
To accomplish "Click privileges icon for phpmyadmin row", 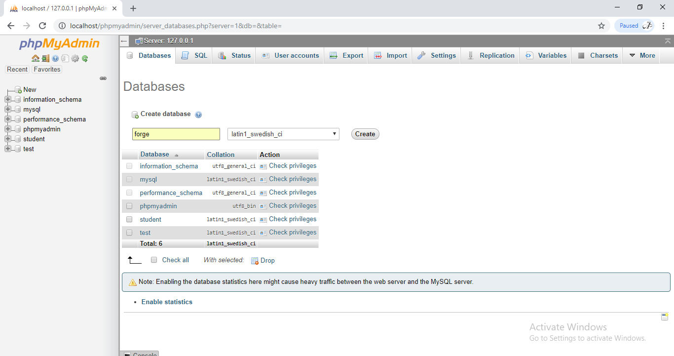I will point(263,206).
